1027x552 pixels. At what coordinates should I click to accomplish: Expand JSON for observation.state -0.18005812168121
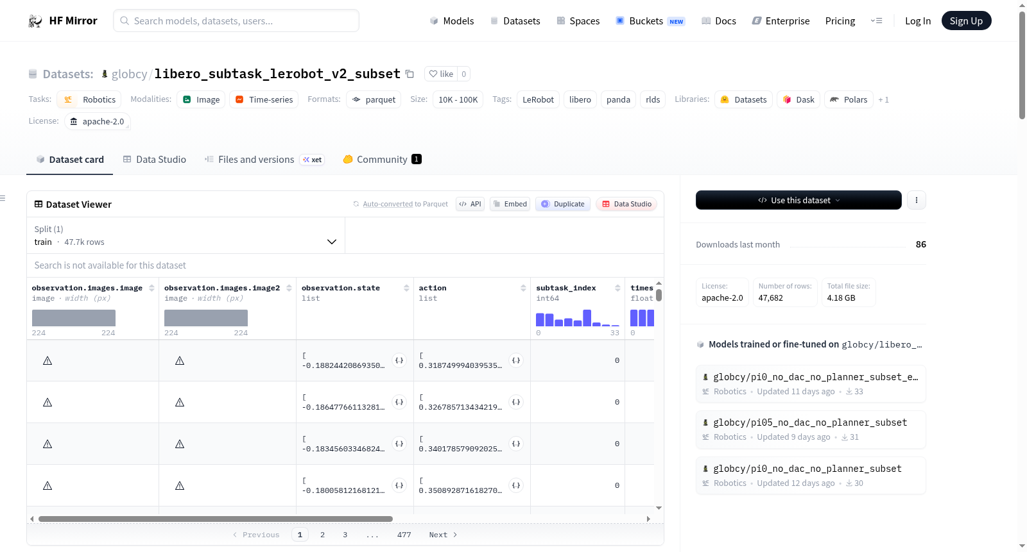coord(399,485)
